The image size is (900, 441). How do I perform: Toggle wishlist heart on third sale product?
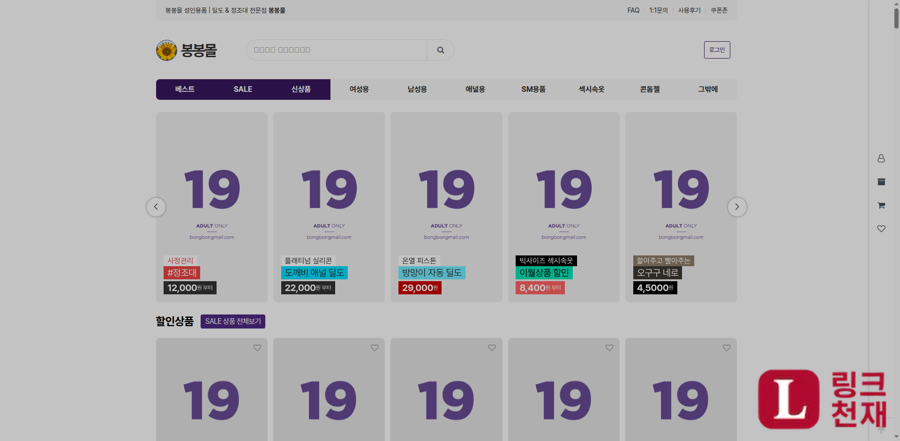pyautogui.click(x=492, y=348)
